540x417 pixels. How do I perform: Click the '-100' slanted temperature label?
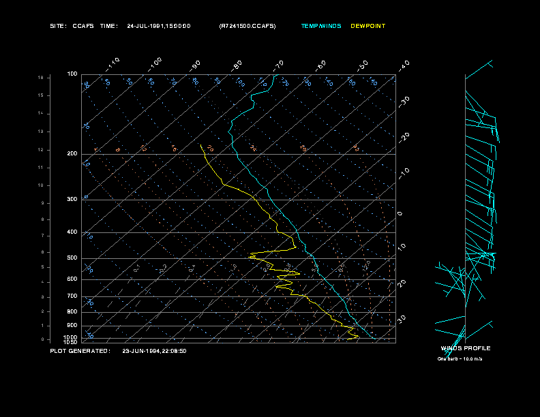(x=155, y=65)
